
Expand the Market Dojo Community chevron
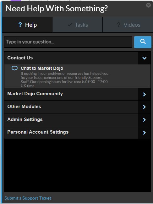tap(145, 94)
